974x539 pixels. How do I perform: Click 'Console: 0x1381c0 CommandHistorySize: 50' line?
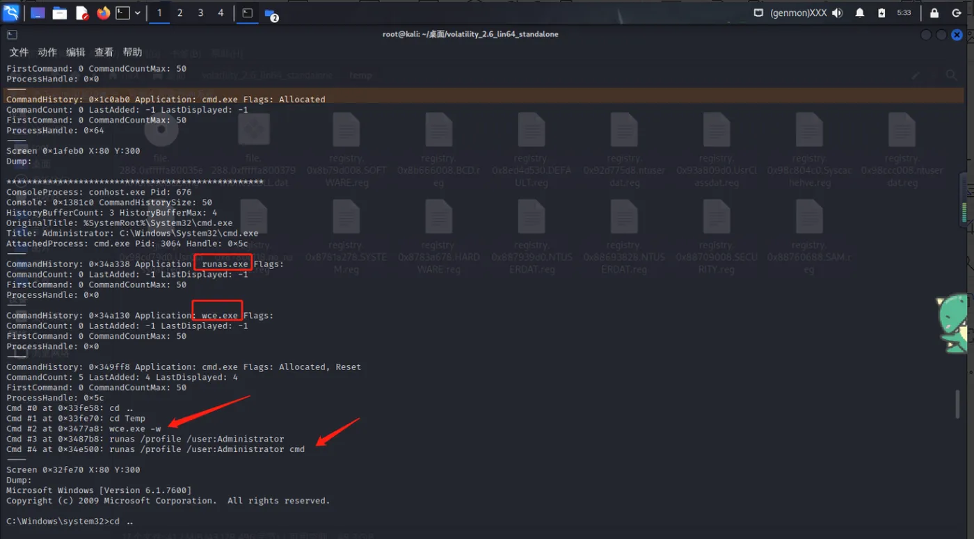coord(109,202)
